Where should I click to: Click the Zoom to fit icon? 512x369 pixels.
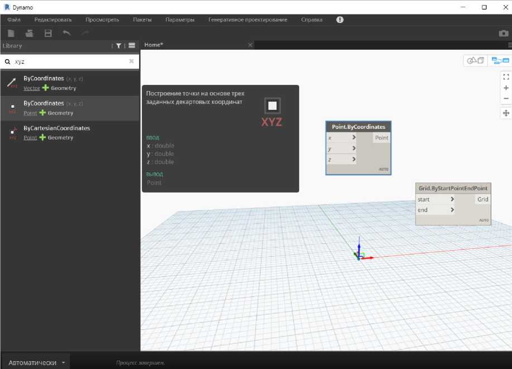(506, 77)
